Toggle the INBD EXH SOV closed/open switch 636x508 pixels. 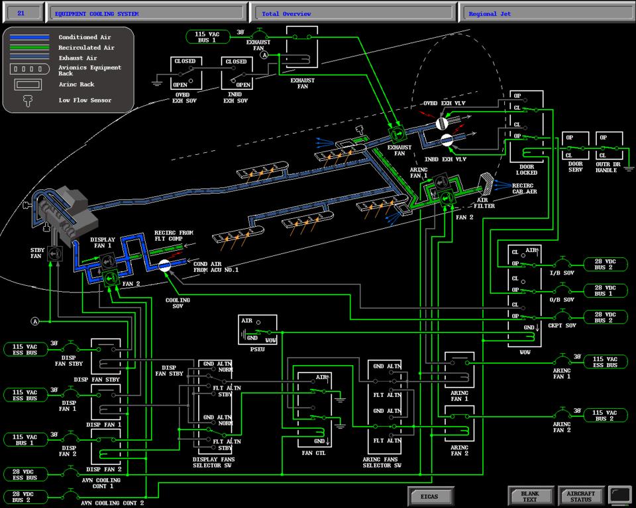click(x=236, y=73)
